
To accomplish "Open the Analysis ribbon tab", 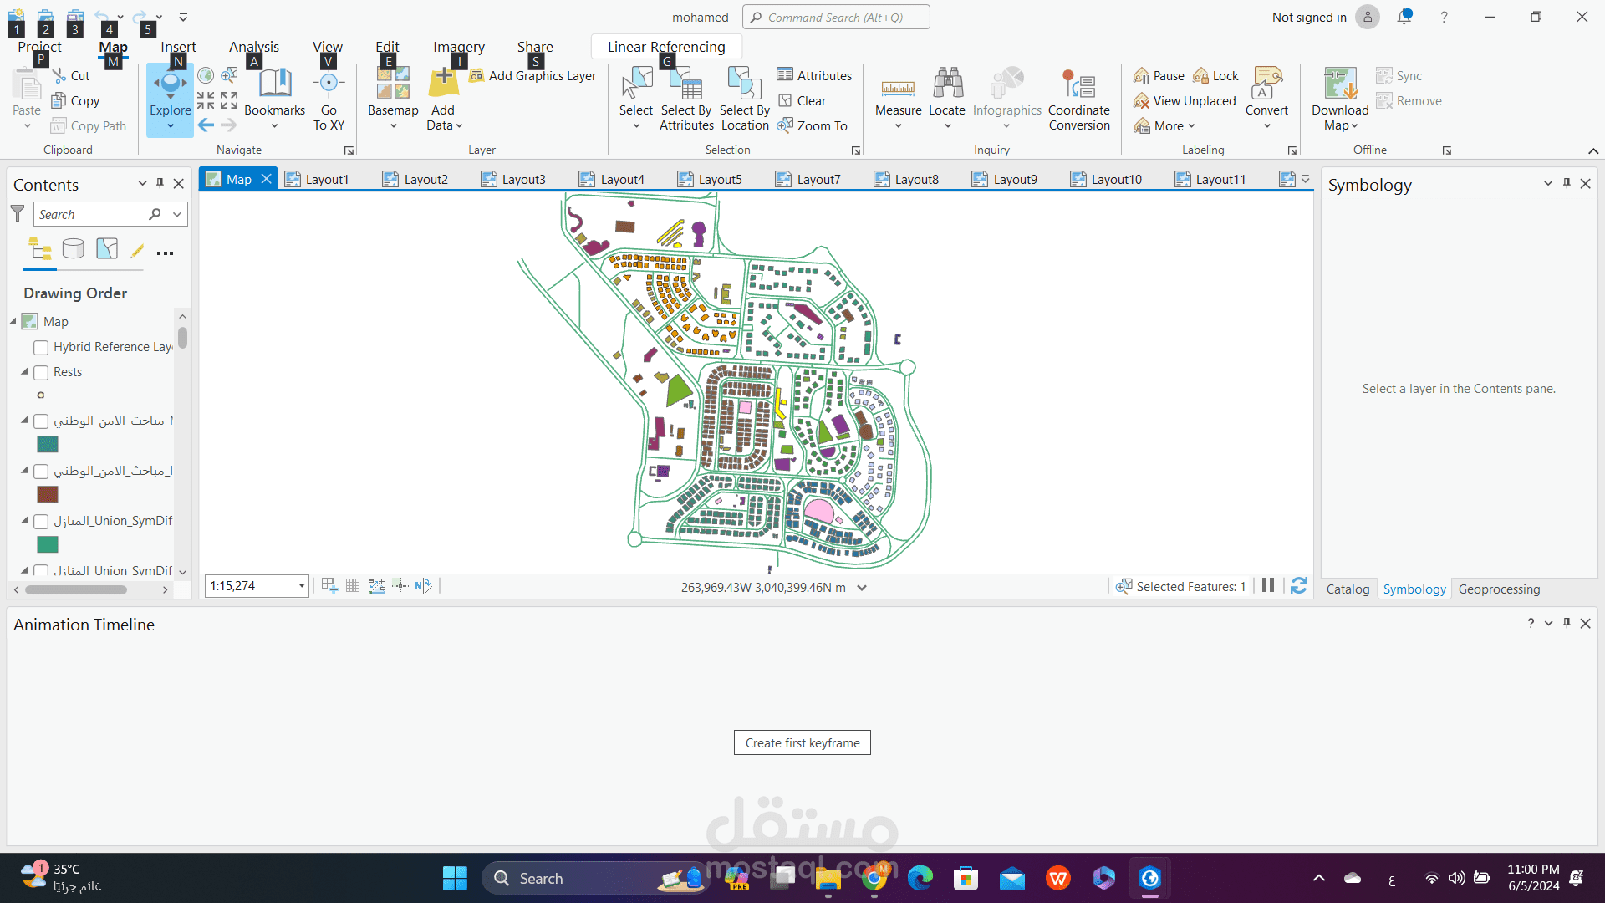I will pyautogui.click(x=253, y=46).
